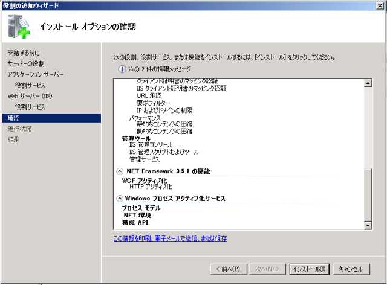Screen dimensions: 387x285
Task: Click the IIS 管理スクリプトおよびツール entry
Action: [x=164, y=152]
